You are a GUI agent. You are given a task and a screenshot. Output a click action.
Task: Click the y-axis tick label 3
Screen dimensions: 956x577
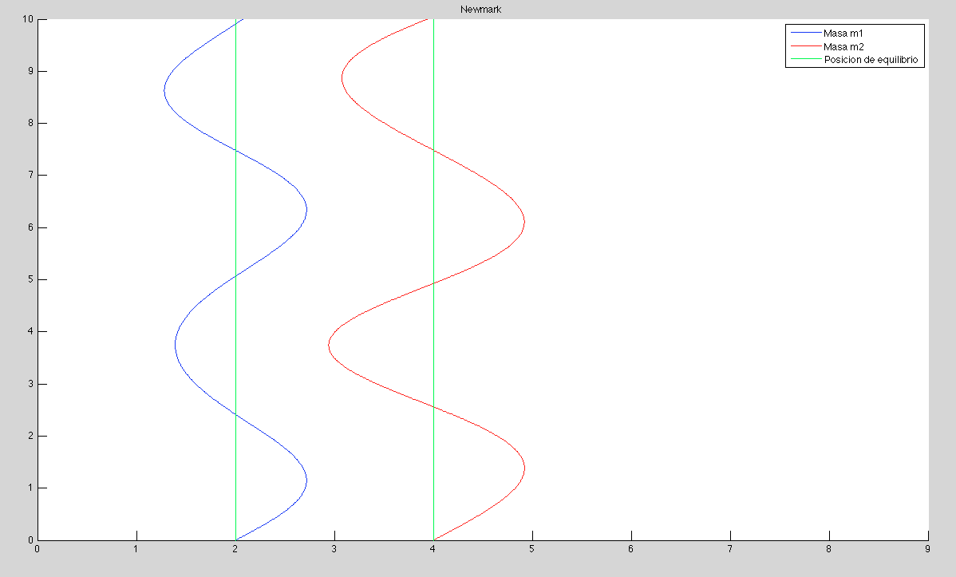[30, 384]
